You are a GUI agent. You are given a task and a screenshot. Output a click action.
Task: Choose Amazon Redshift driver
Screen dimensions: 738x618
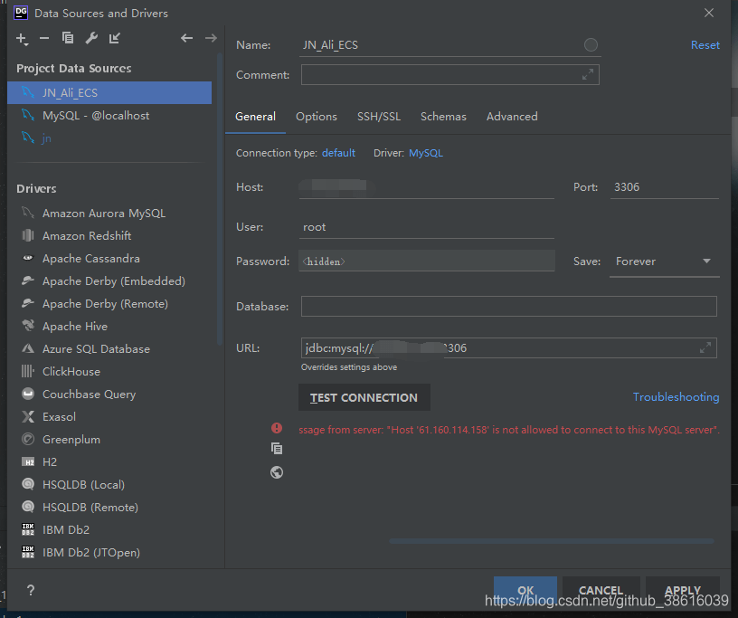point(109,236)
